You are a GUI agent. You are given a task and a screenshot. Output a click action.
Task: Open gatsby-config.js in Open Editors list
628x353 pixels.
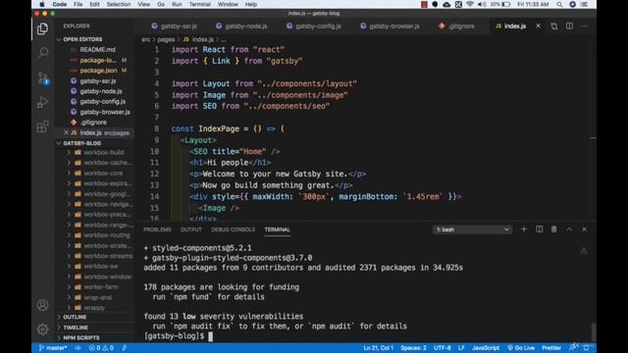(102, 102)
